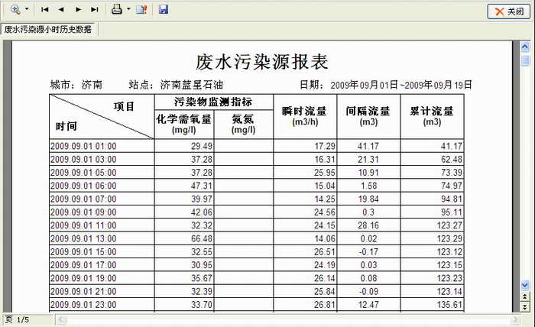This screenshot has height=327, width=535.
Task: Click the horizontal scrollbar right arrow
Action: 516,320
